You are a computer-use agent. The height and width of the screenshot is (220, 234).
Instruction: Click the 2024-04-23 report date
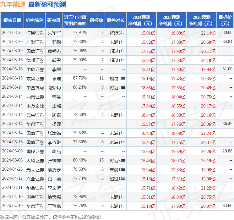[12, 169]
